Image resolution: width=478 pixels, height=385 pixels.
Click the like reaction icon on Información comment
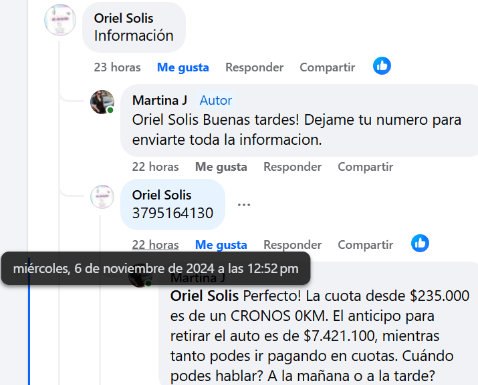pyautogui.click(x=382, y=66)
